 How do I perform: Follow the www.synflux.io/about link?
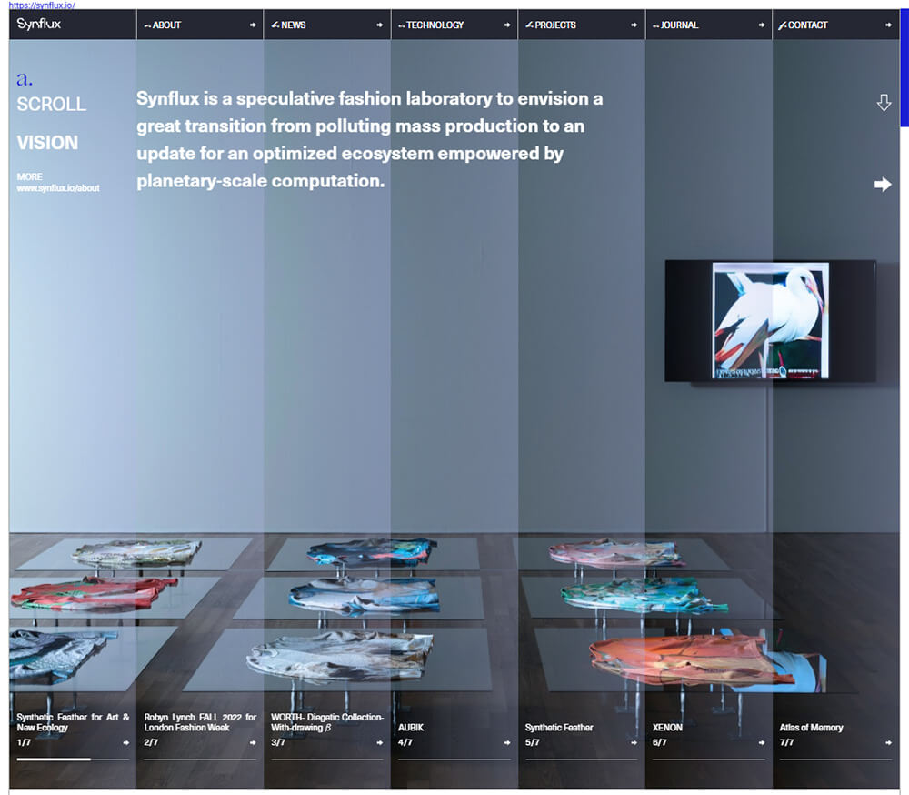[58, 188]
